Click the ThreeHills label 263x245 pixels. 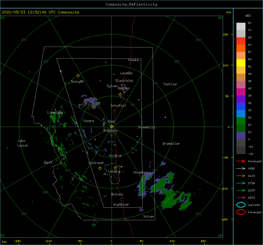pyautogui.click(x=146, y=127)
